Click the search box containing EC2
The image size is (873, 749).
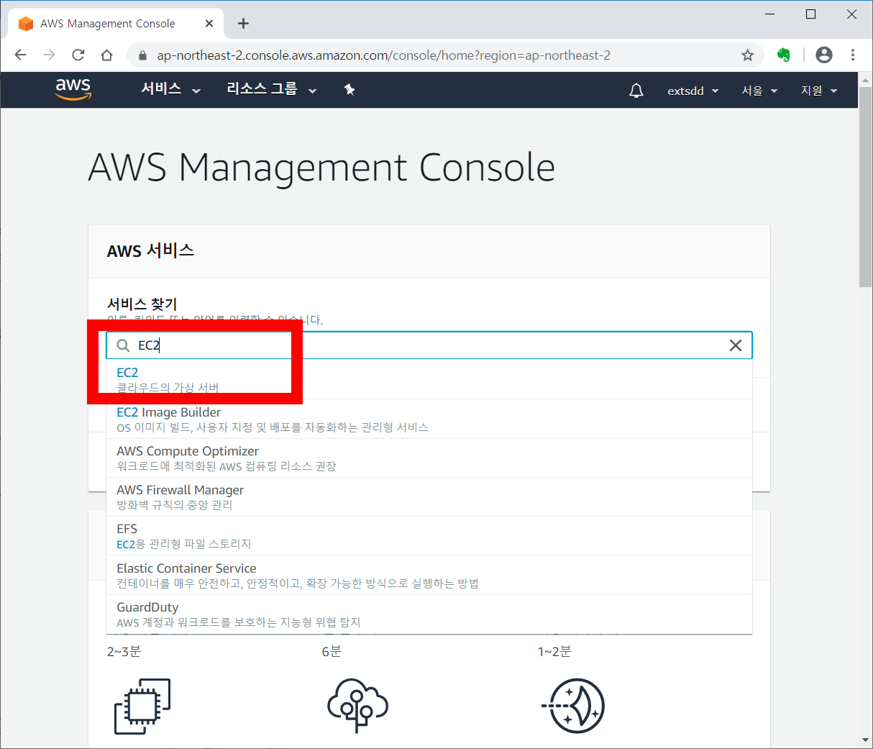[429, 345]
